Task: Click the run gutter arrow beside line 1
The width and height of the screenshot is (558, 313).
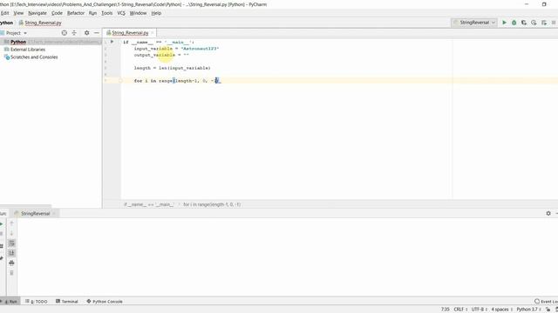Action: click(x=112, y=42)
